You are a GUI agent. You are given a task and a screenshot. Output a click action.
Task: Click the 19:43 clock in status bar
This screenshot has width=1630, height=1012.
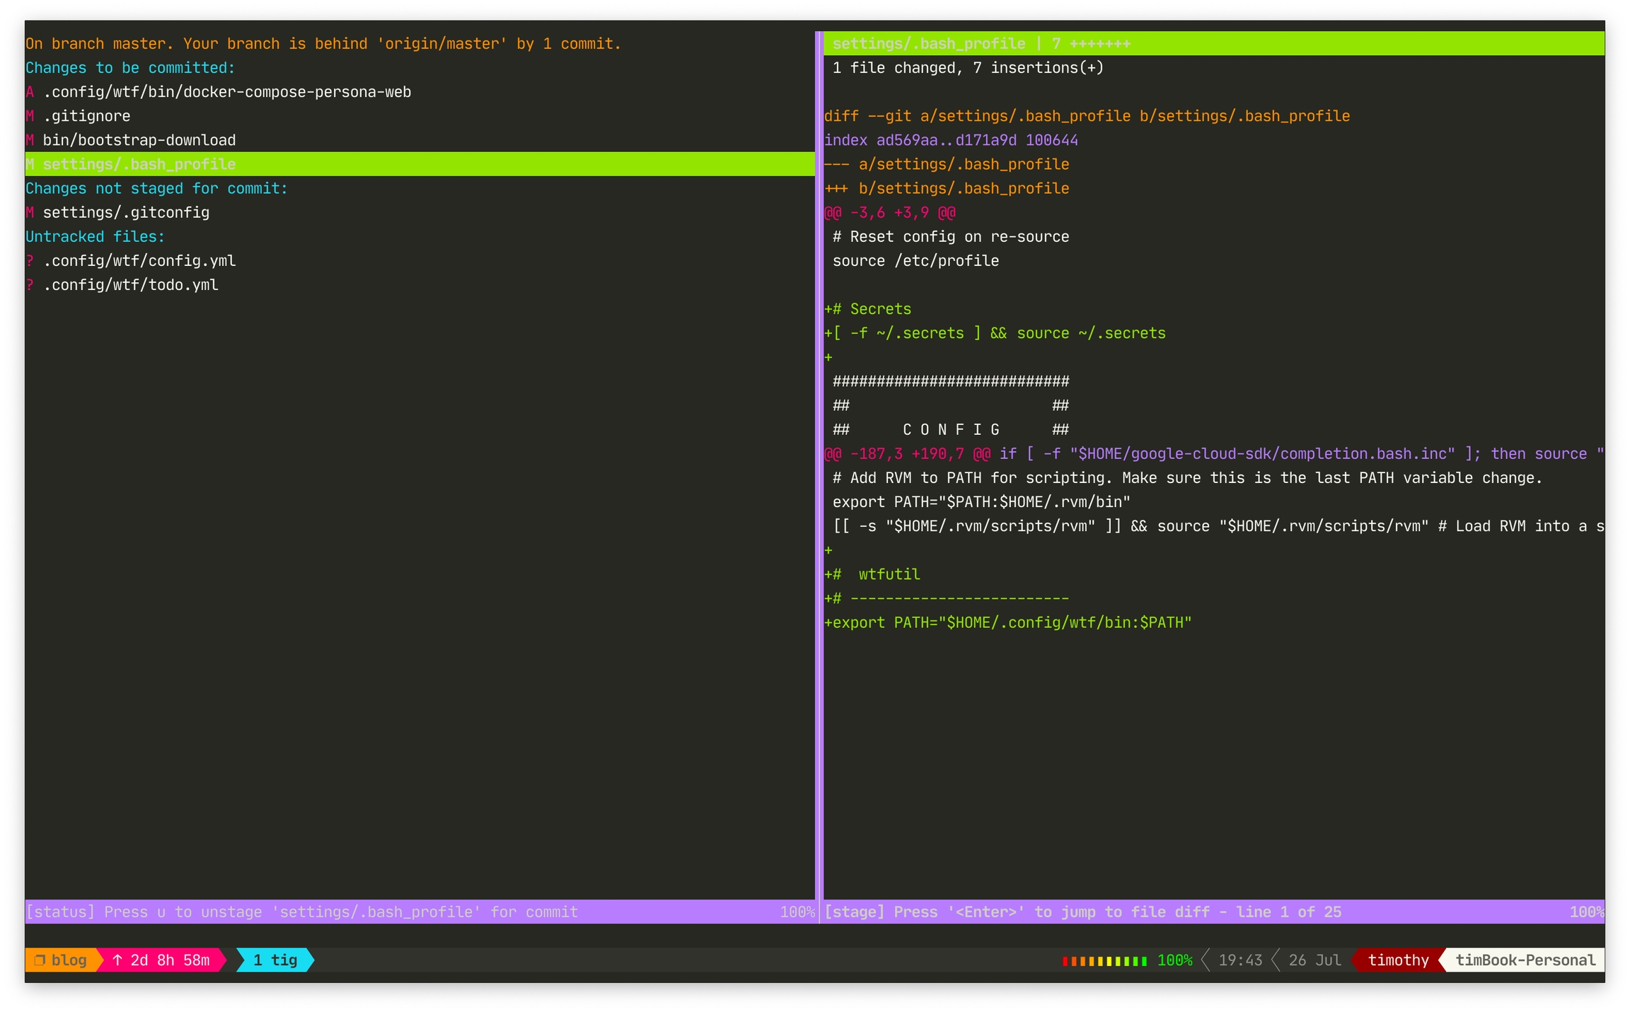pyautogui.click(x=1239, y=960)
